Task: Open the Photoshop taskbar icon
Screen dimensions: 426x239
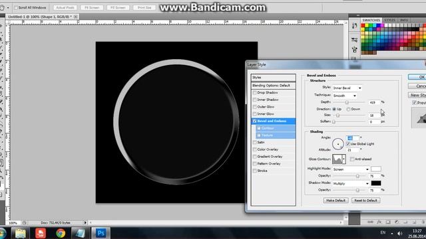Action: click(x=101, y=233)
